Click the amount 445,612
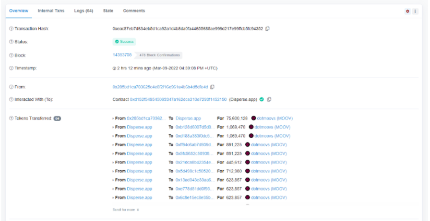The image size is (430, 221). (x=234, y=162)
